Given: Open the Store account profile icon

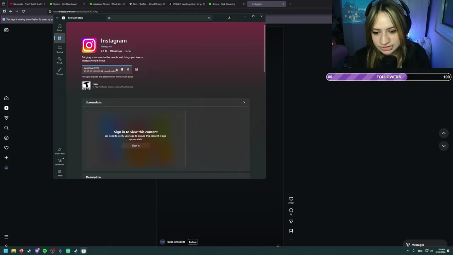Looking at the screenshot, I should pos(229,18).
